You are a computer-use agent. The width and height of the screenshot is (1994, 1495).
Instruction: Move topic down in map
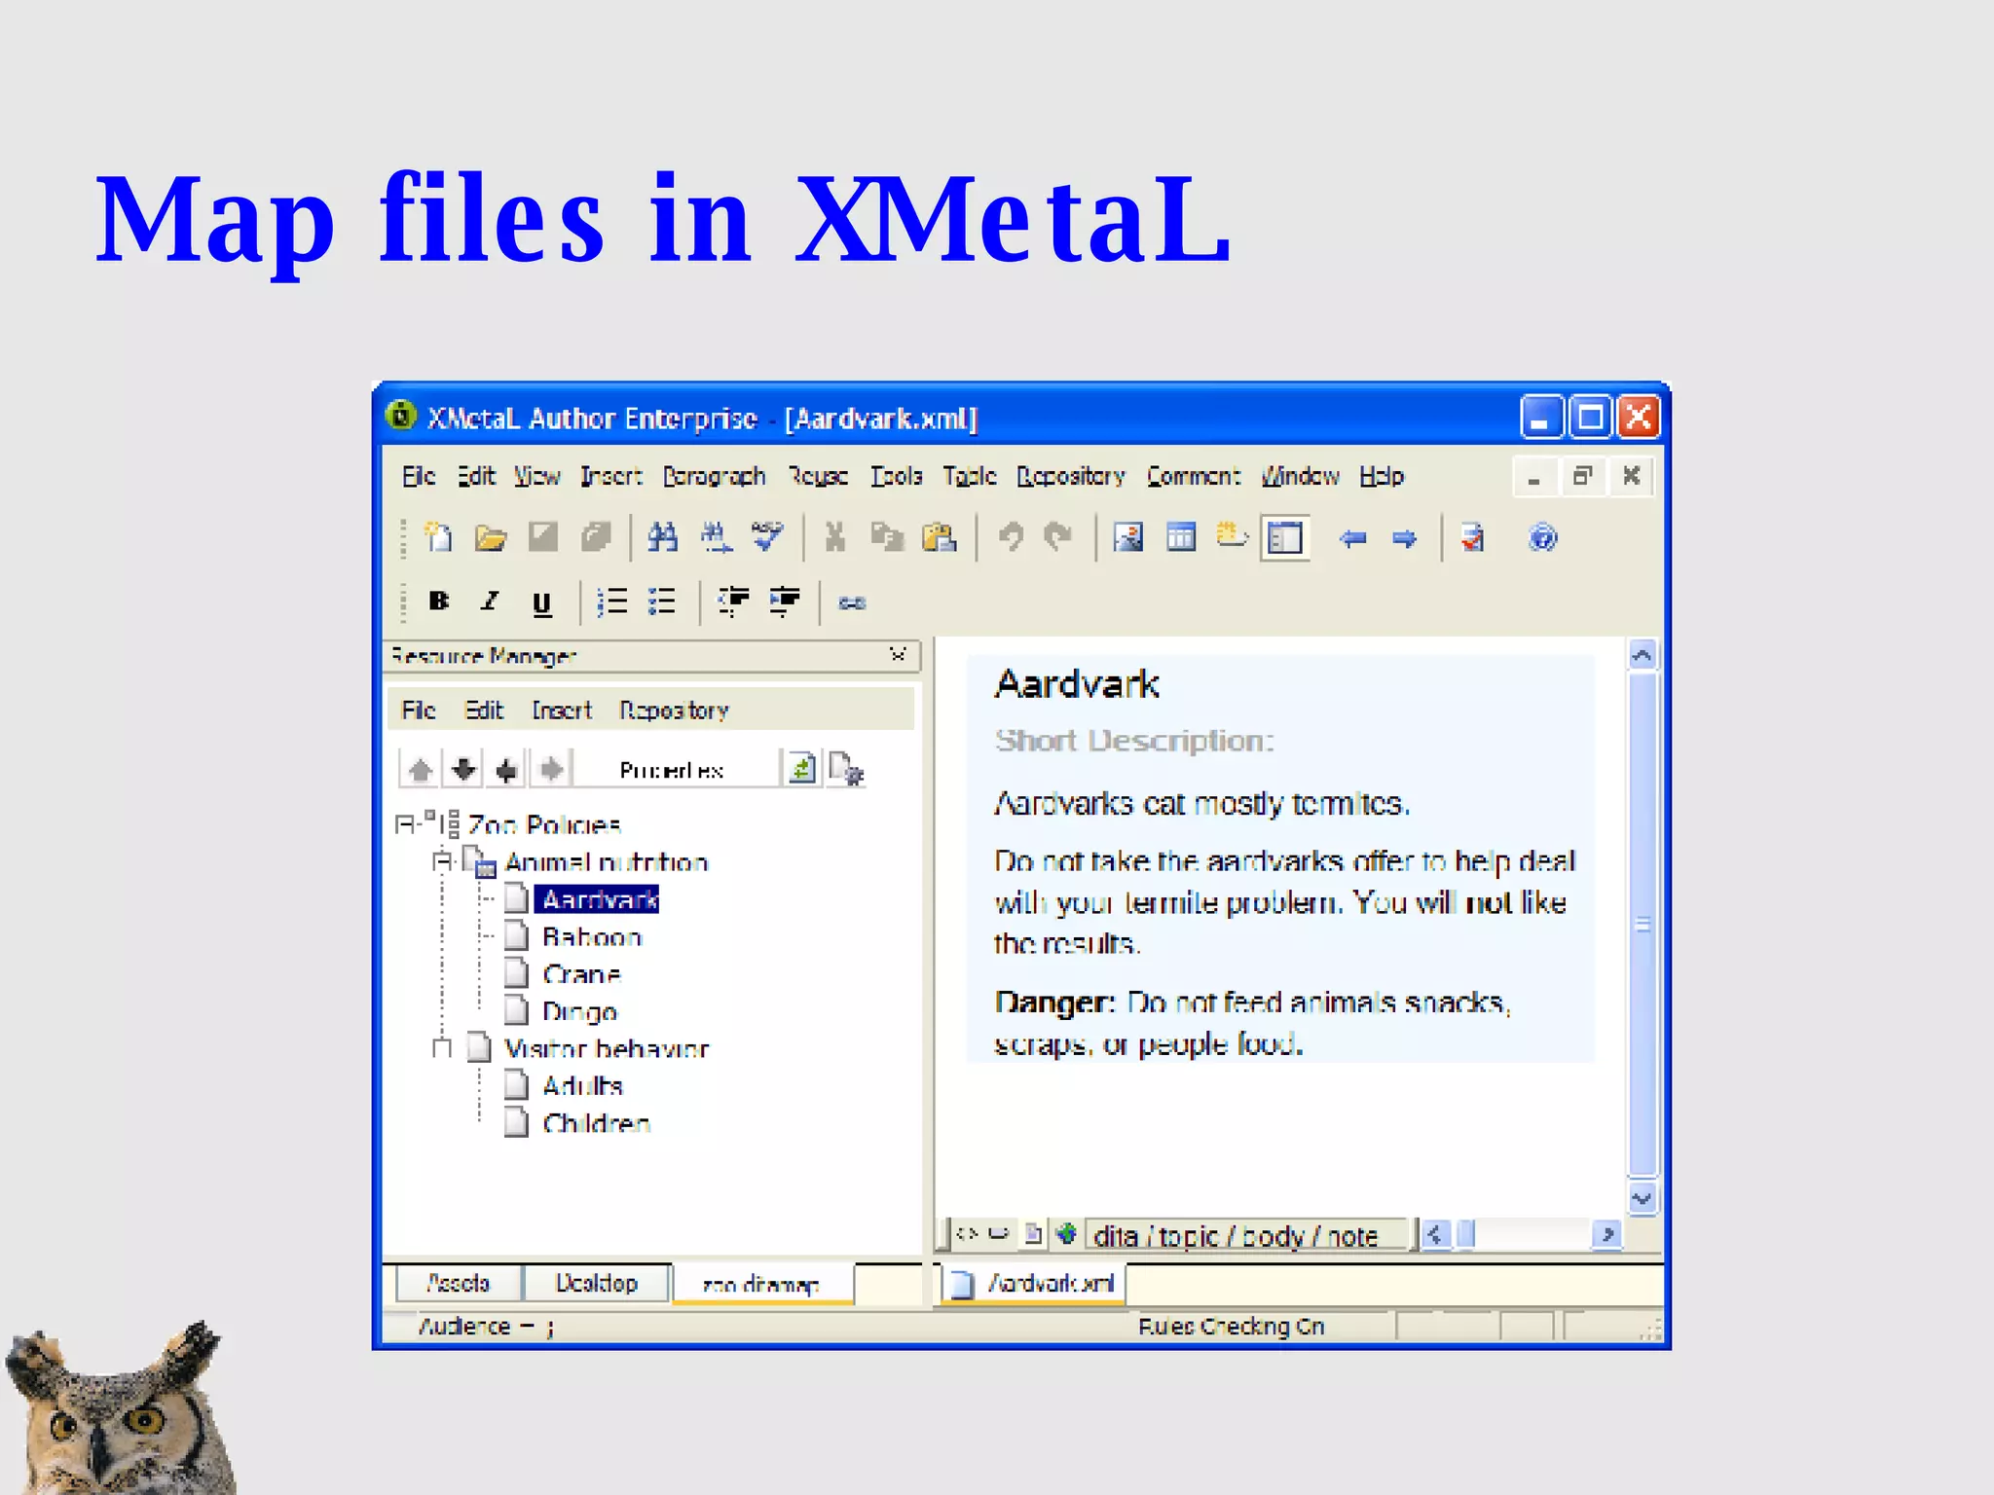coord(463,770)
